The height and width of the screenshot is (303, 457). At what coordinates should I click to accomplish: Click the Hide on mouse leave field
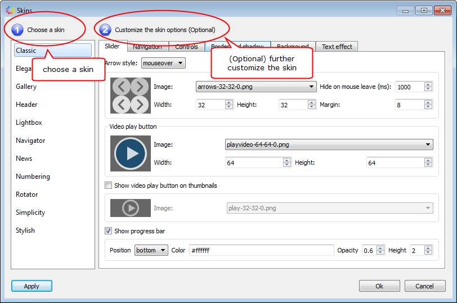click(410, 87)
